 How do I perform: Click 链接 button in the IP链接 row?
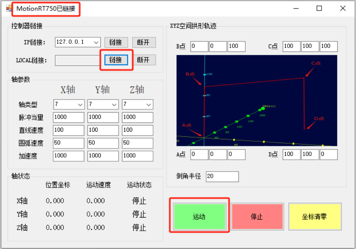(116, 42)
